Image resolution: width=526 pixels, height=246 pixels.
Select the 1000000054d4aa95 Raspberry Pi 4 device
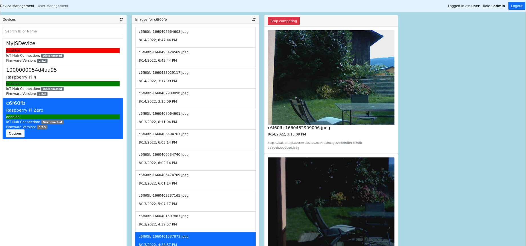tap(63, 73)
